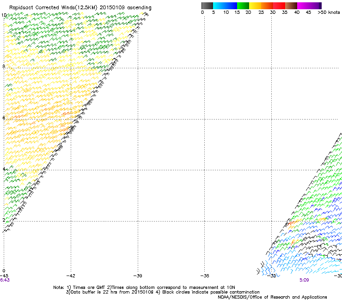Click the latitude '2' axis label
This screenshot has width=342, height=300.
coord(4,220)
